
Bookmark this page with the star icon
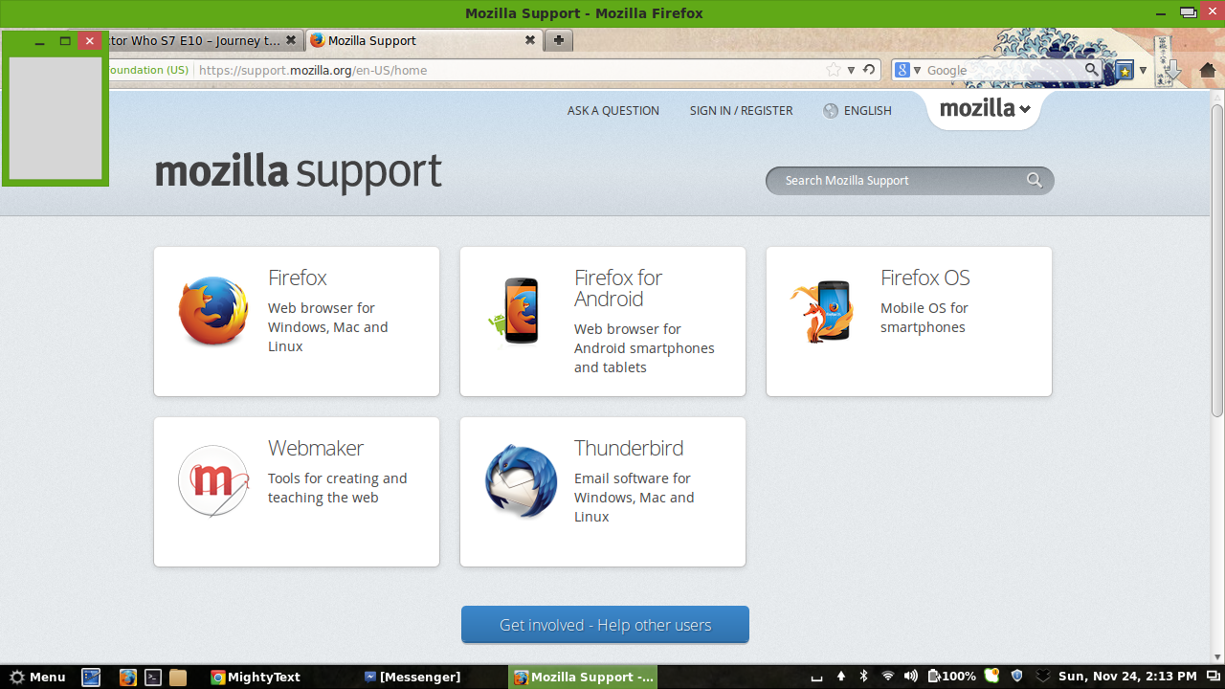[833, 70]
